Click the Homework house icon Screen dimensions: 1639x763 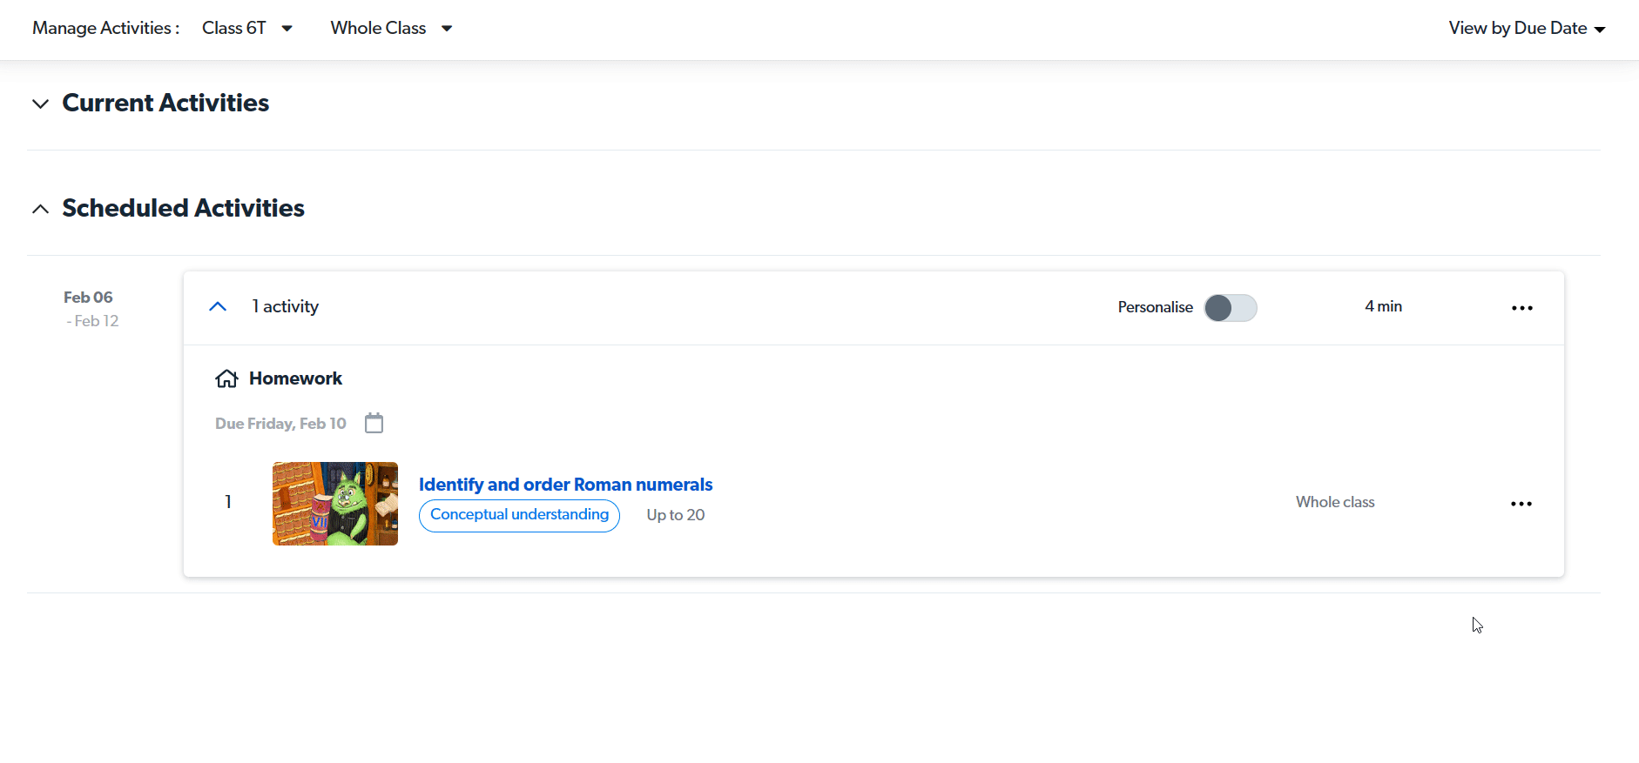point(226,378)
